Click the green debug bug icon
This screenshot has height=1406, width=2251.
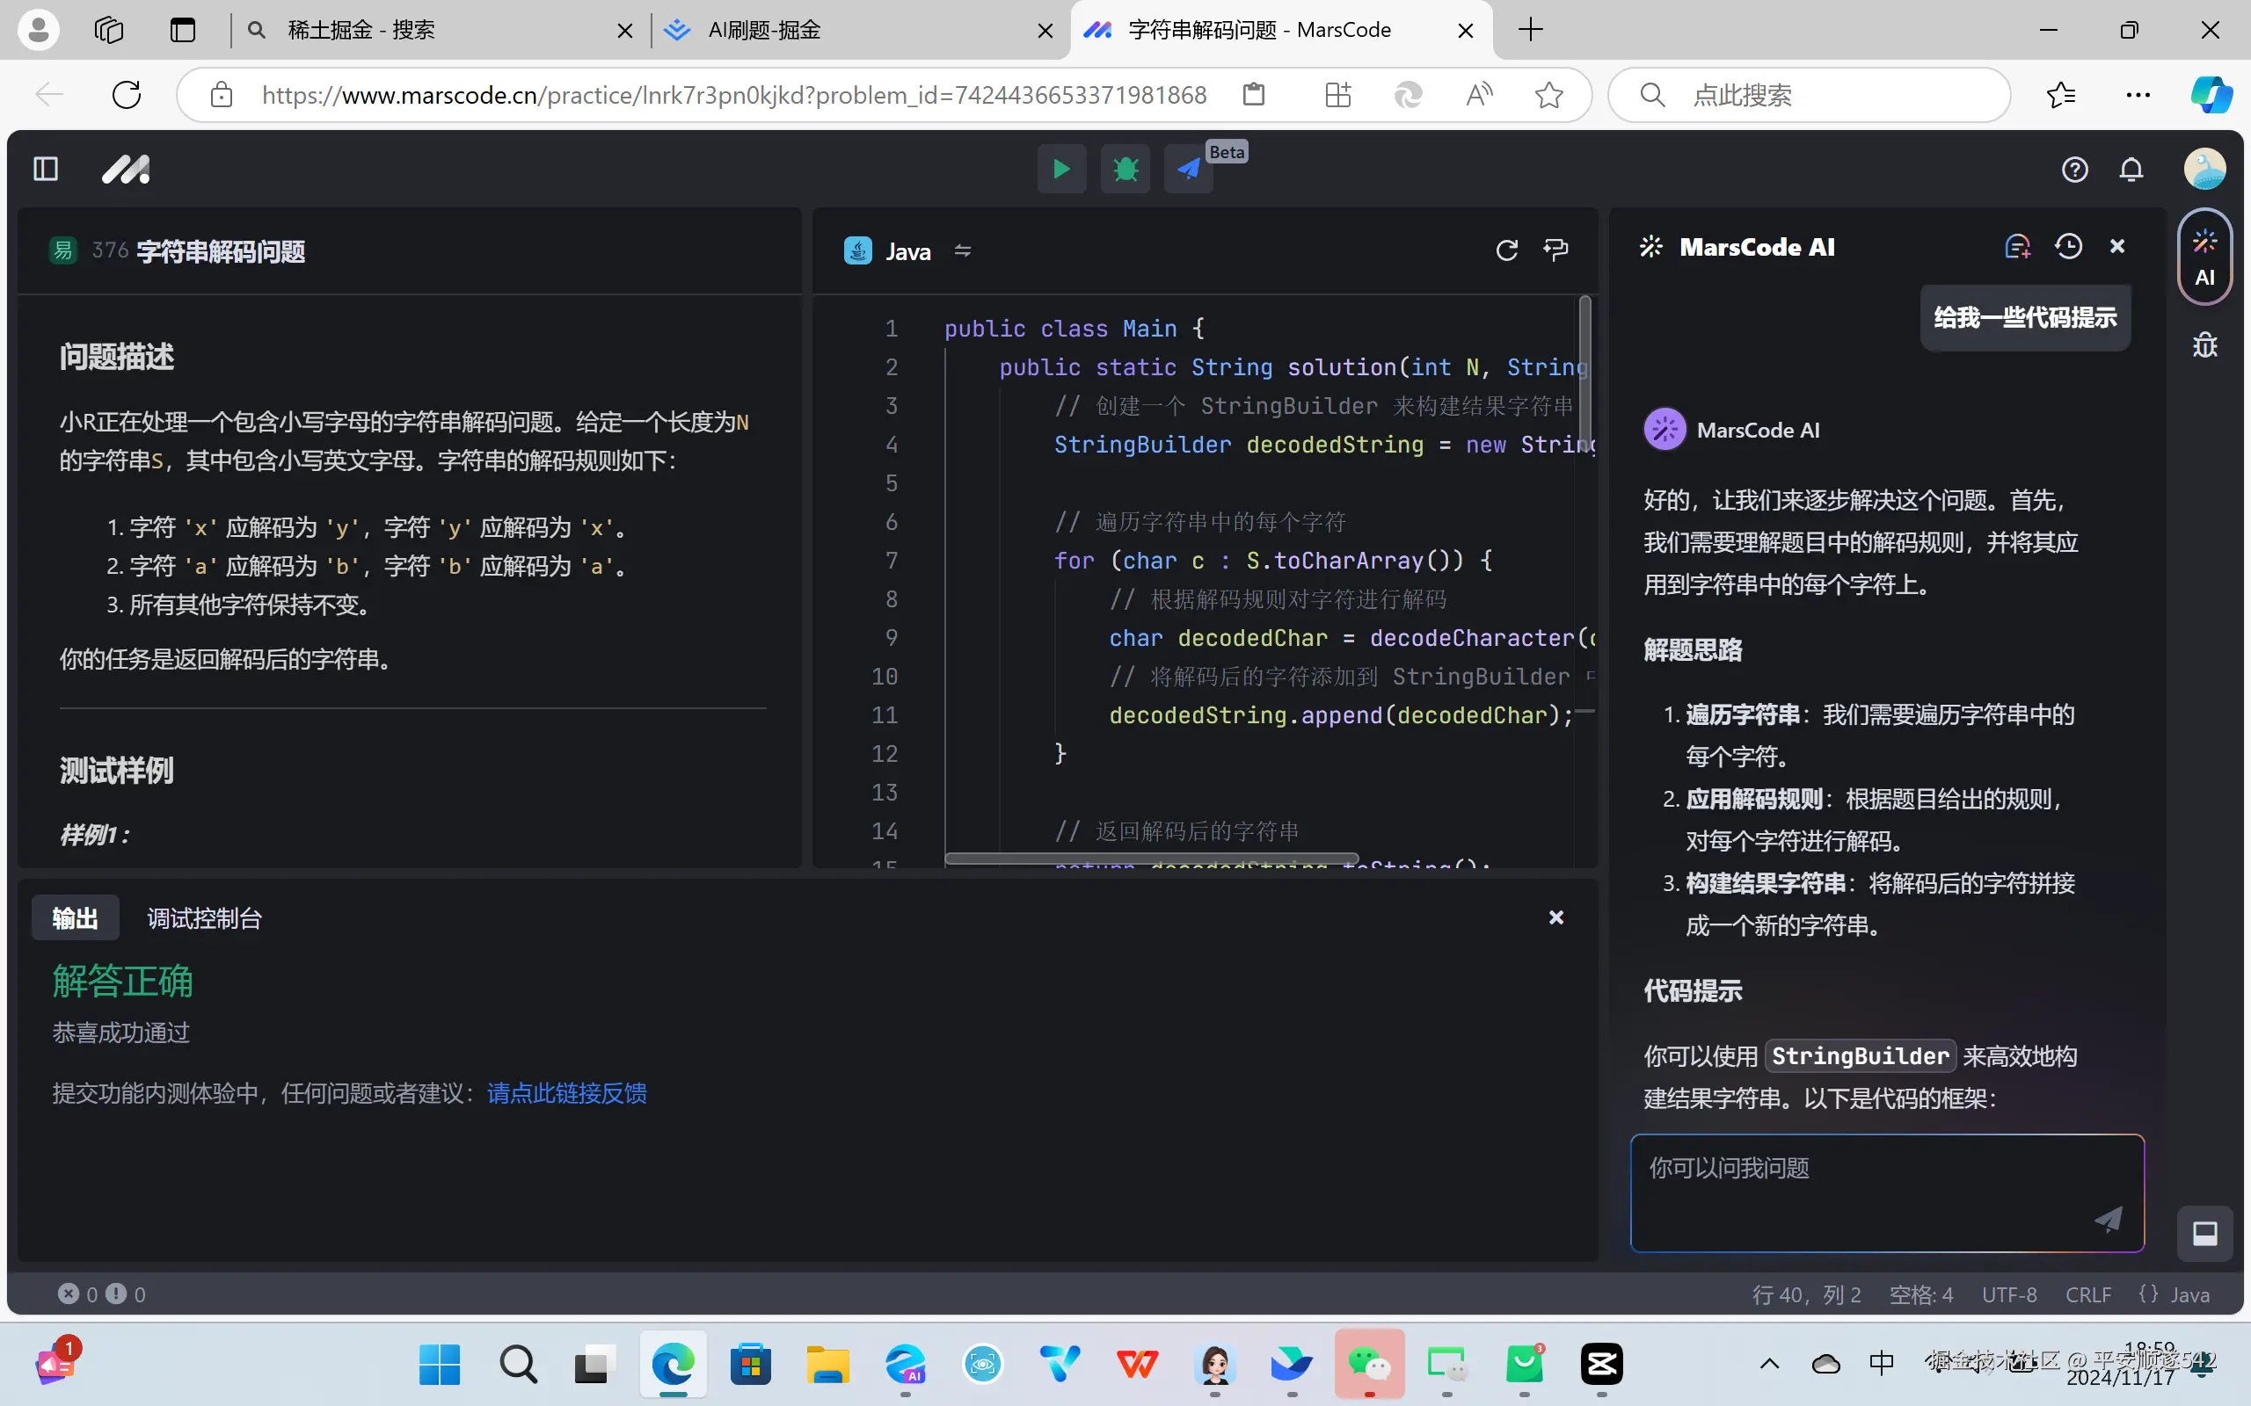point(1125,170)
